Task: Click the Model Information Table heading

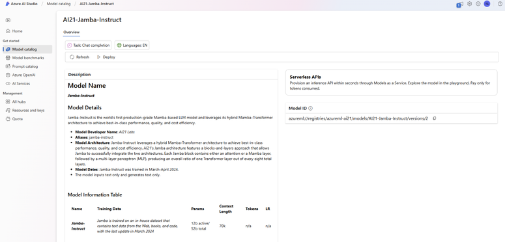Action: (x=94, y=195)
